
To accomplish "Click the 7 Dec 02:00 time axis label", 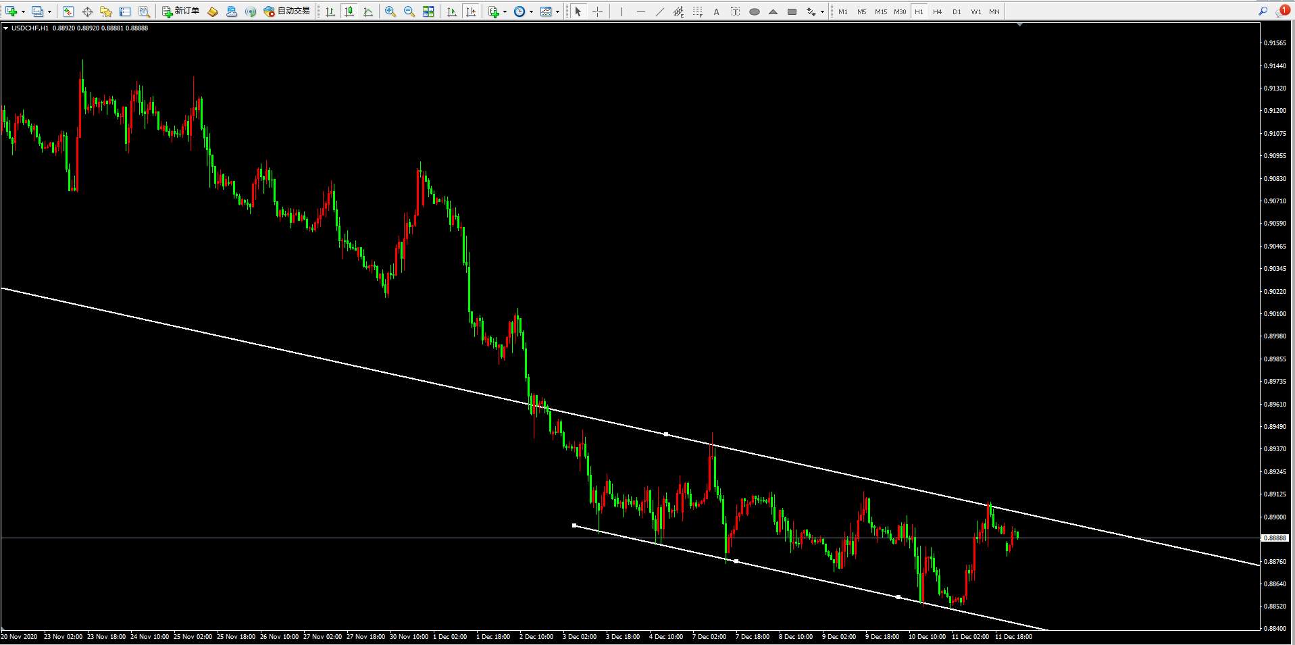I will tap(709, 636).
